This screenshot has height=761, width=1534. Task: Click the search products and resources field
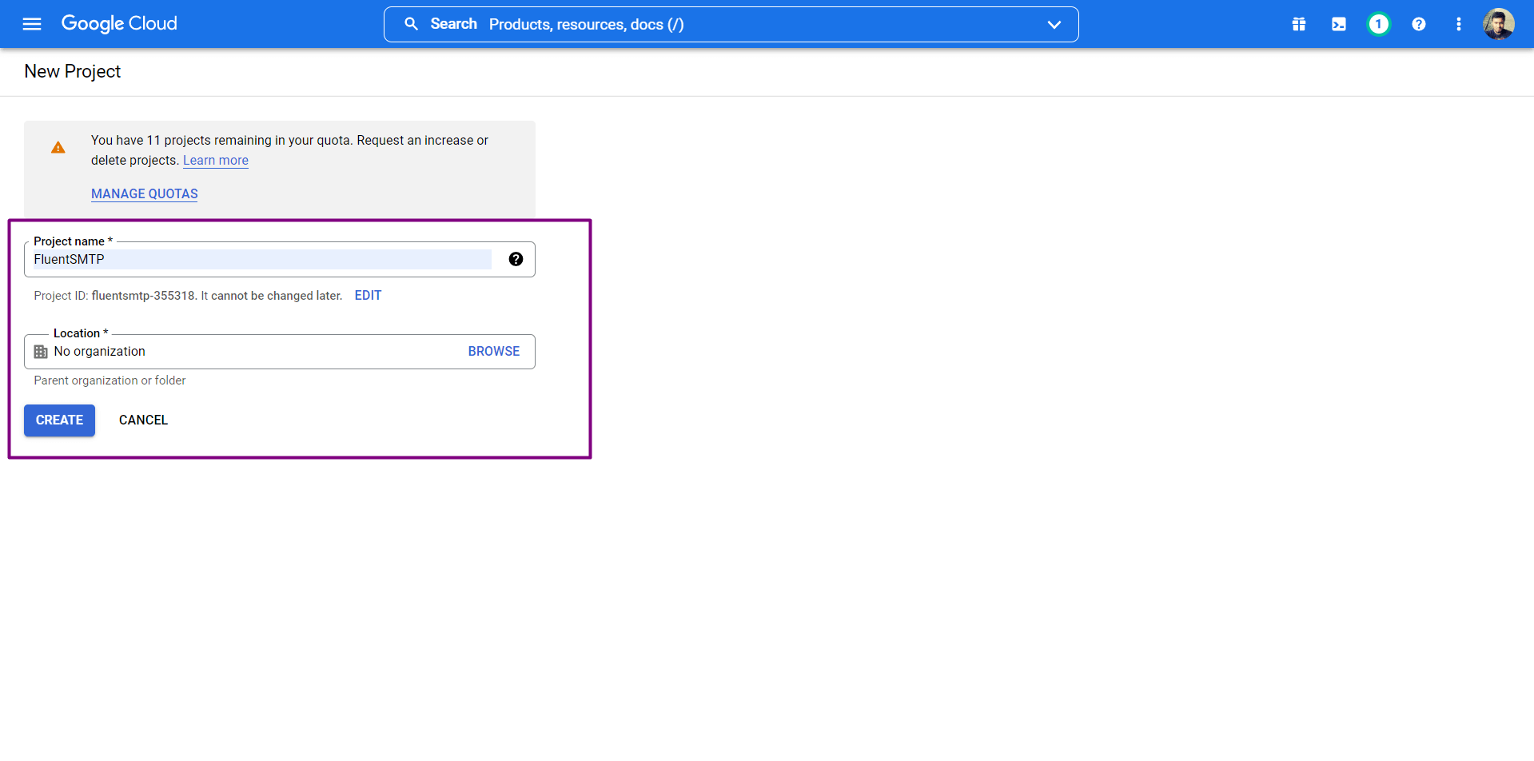click(x=731, y=25)
